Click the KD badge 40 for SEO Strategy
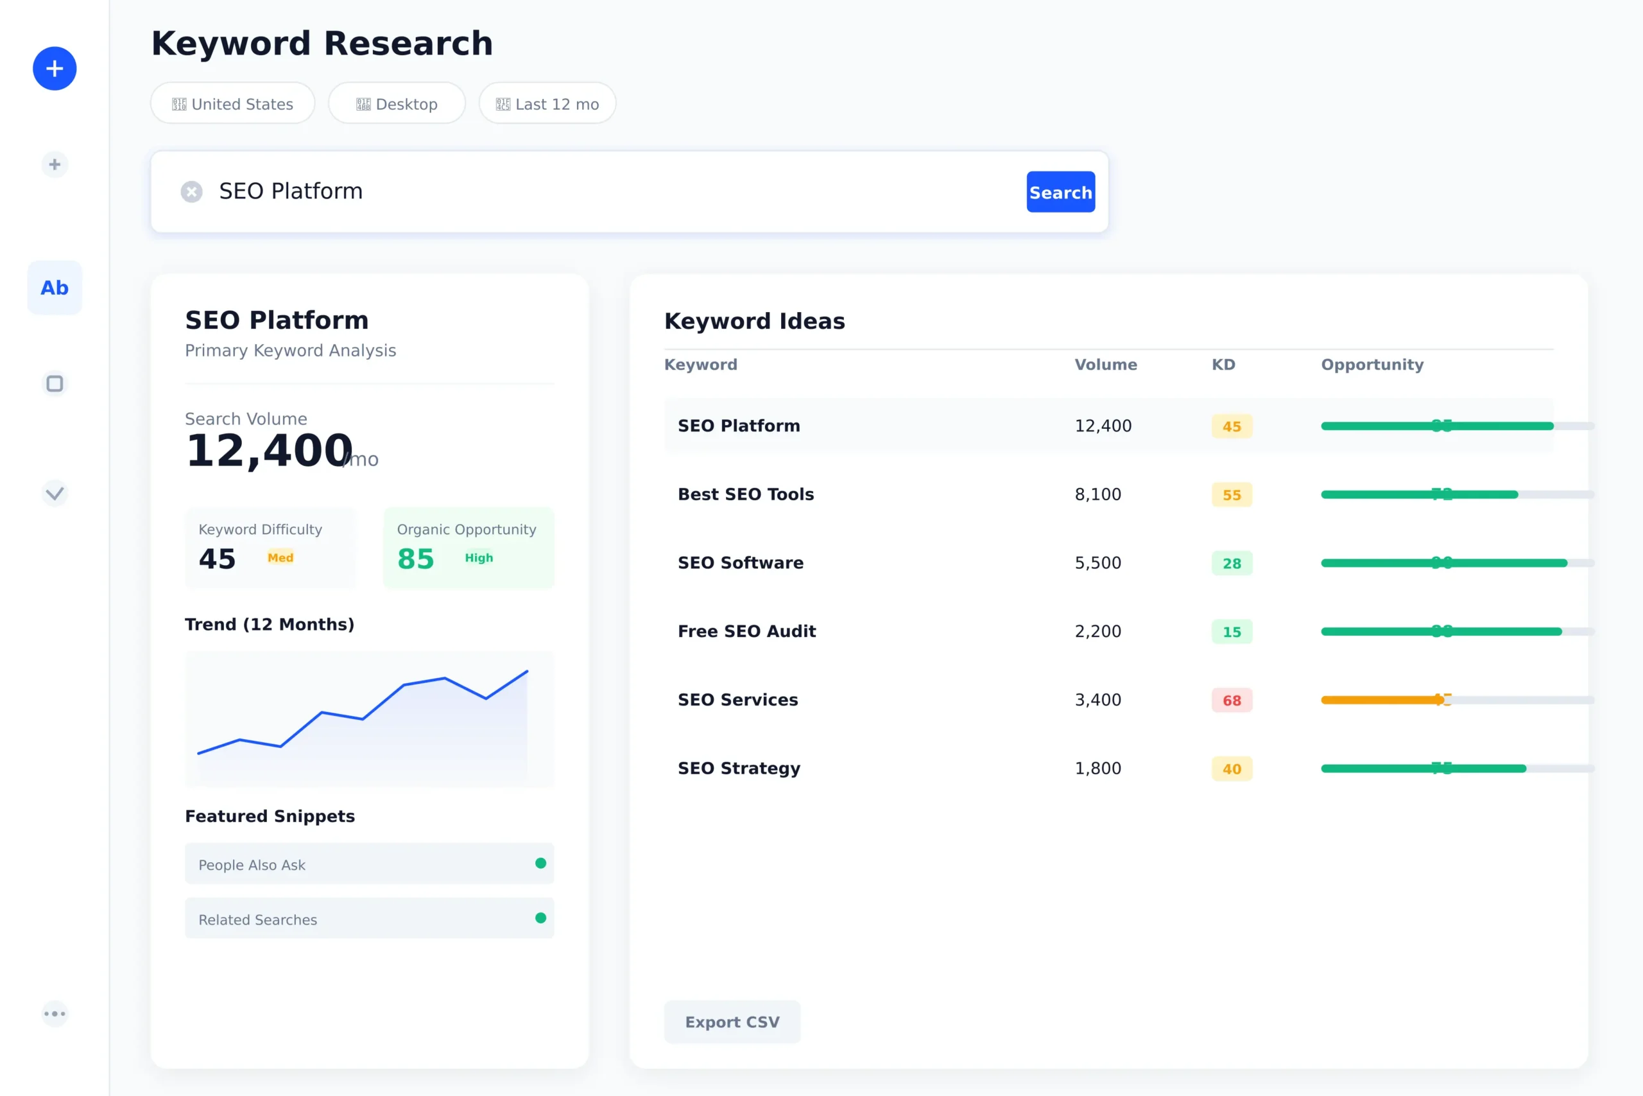The height and width of the screenshot is (1096, 1643). 1232,768
